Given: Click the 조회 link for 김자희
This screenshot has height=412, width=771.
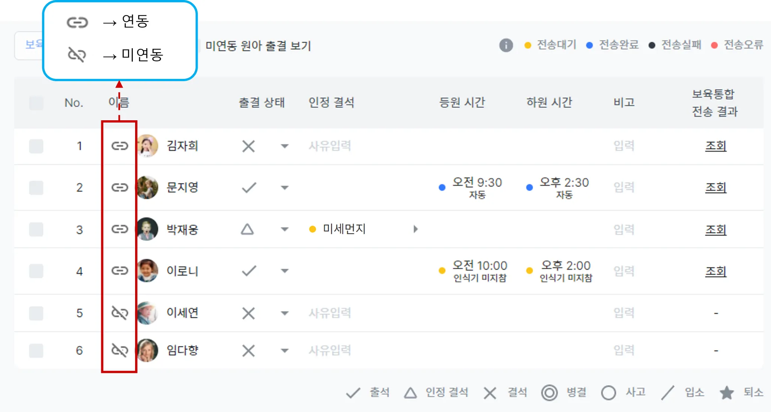Looking at the screenshot, I should (x=716, y=146).
